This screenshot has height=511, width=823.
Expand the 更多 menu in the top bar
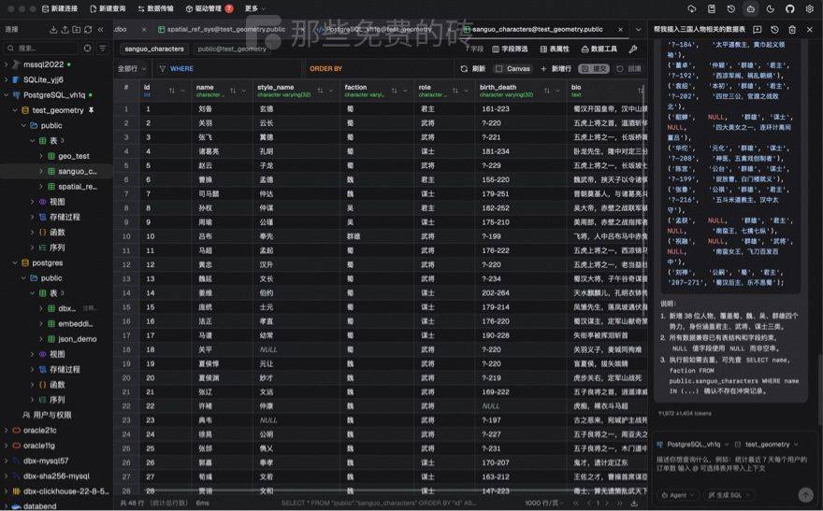(254, 8)
